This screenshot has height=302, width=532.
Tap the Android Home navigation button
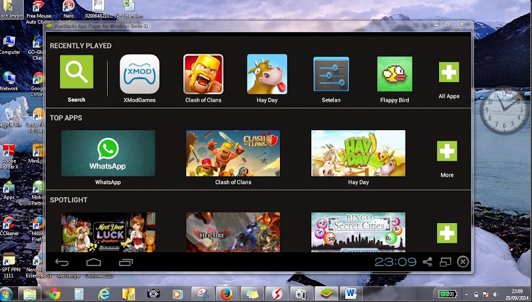point(94,262)
